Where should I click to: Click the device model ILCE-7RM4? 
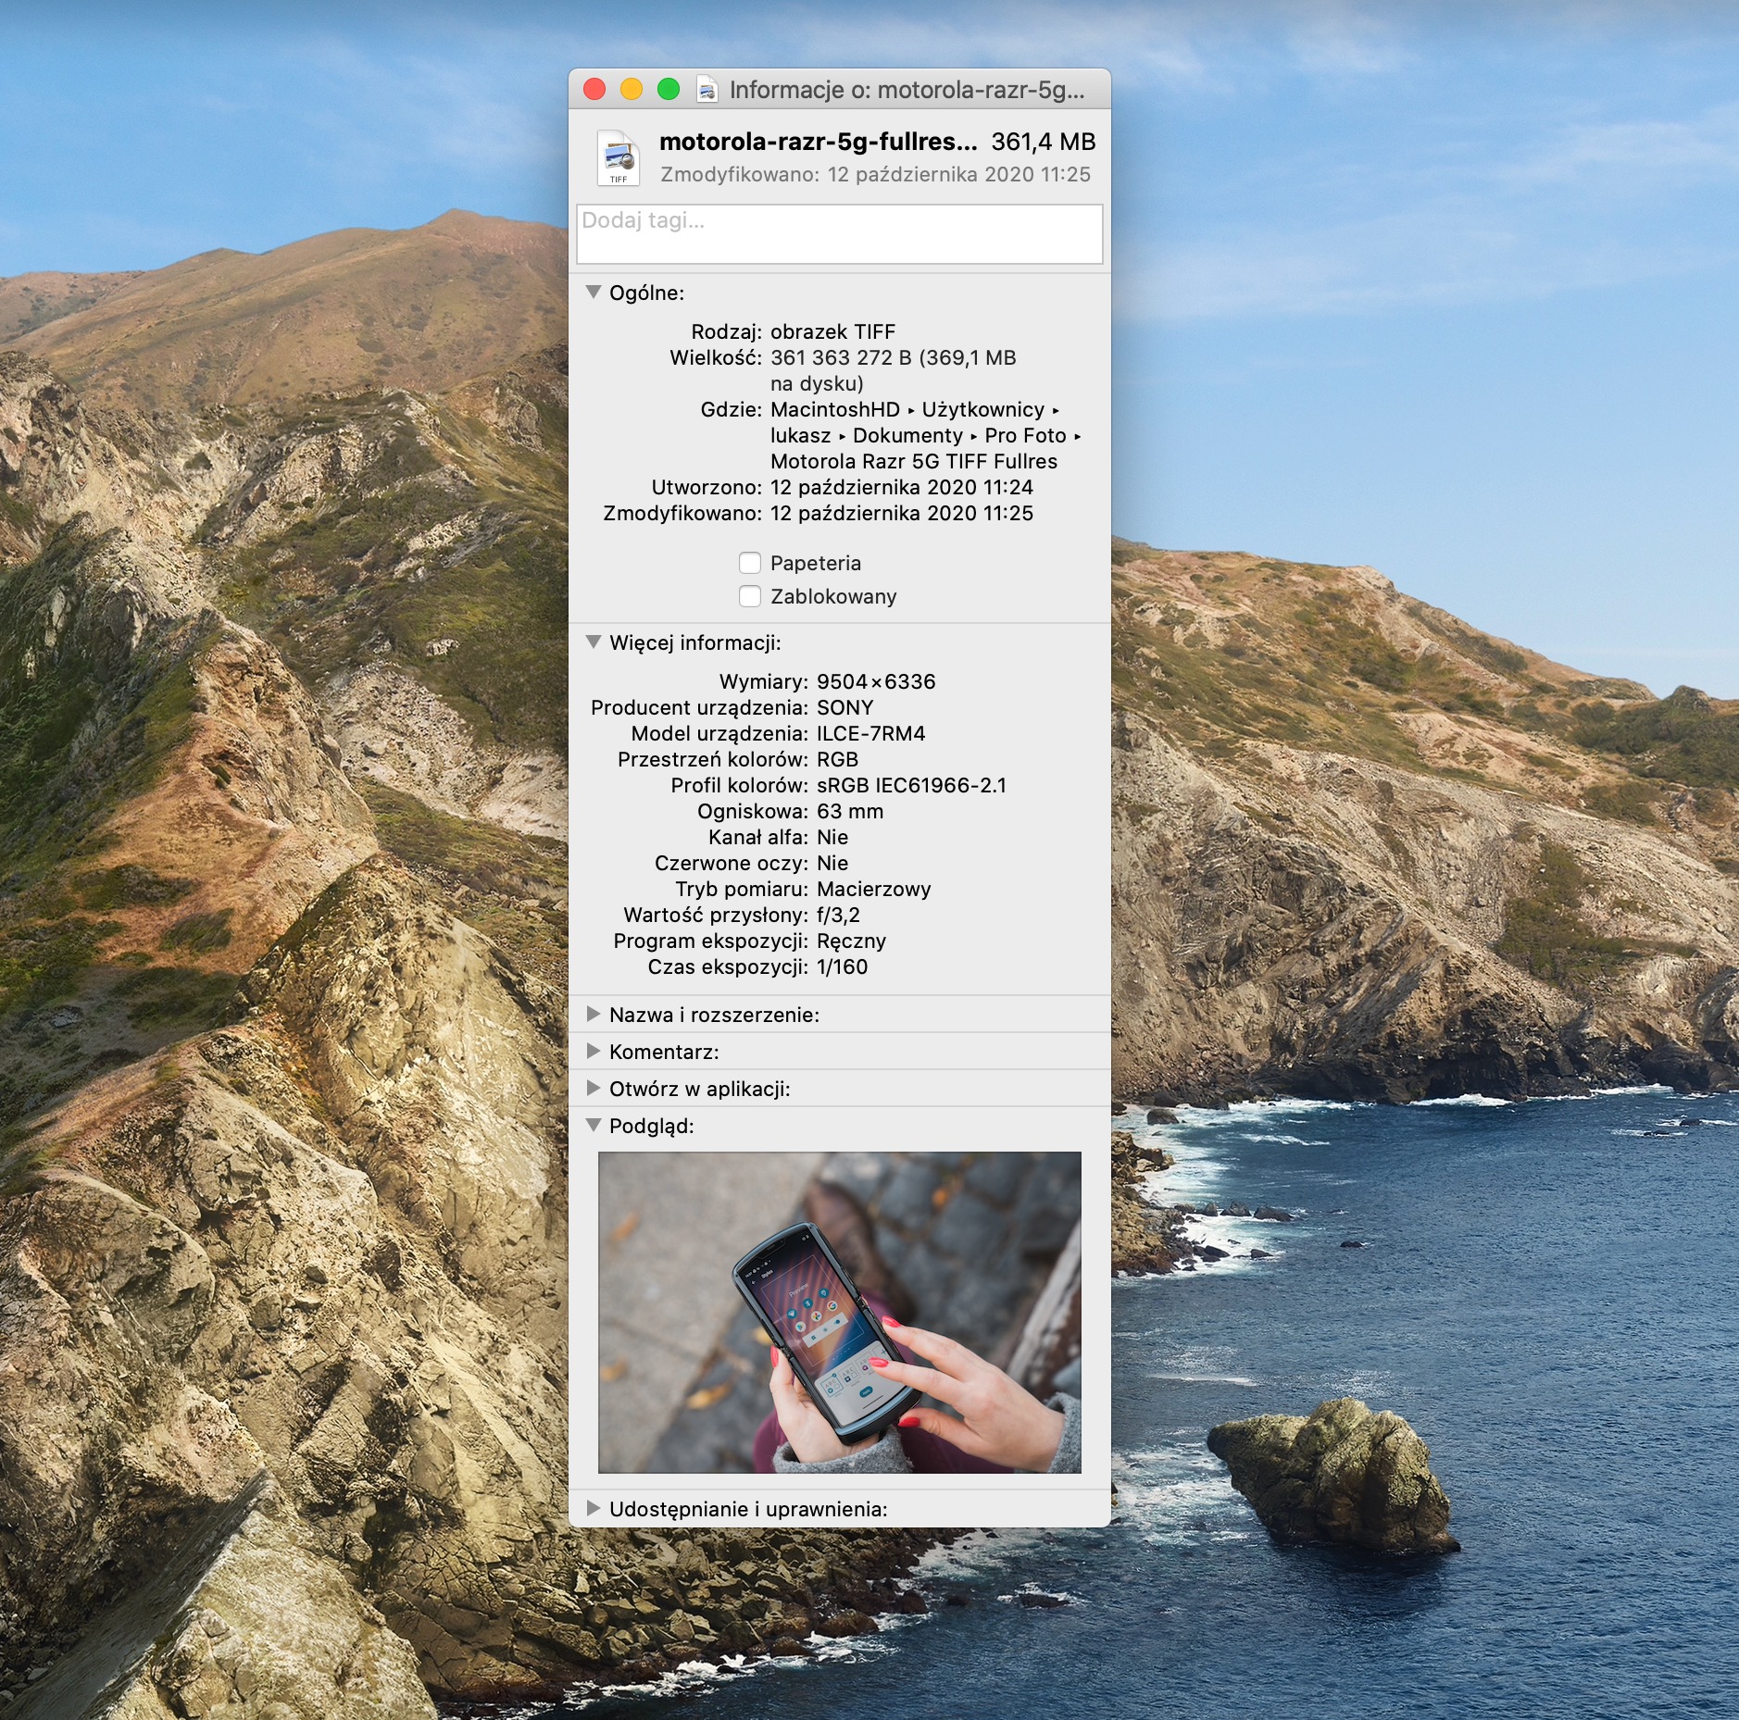point(871,733)
